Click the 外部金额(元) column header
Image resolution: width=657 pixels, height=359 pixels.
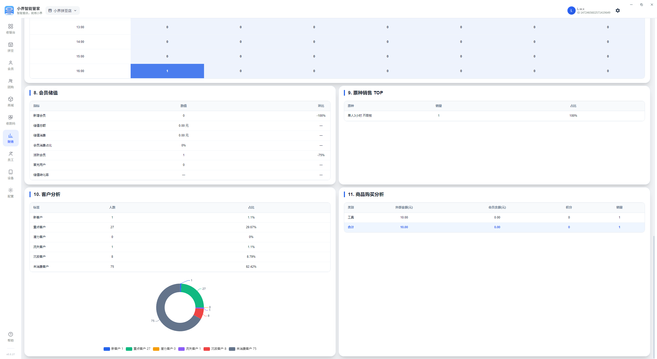click(404, 207)
